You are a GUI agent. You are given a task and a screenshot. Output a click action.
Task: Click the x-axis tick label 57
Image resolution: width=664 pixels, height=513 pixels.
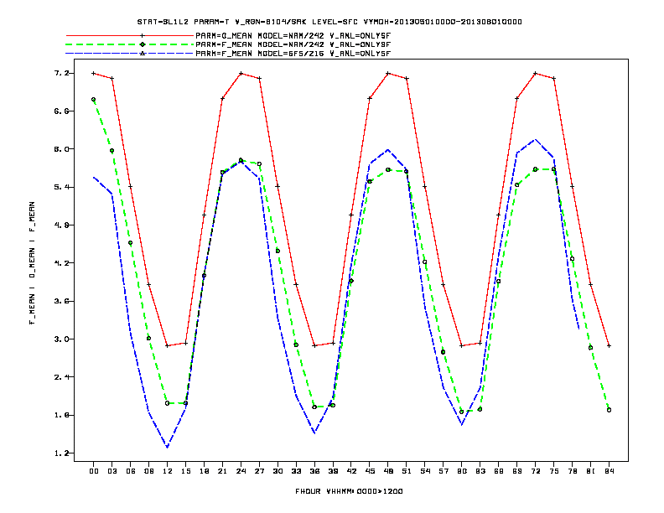coord(444,471)
